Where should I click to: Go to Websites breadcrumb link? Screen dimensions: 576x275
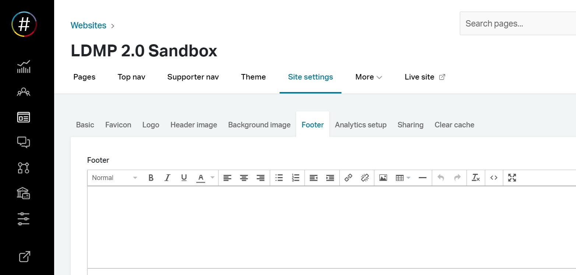[88, 25]
